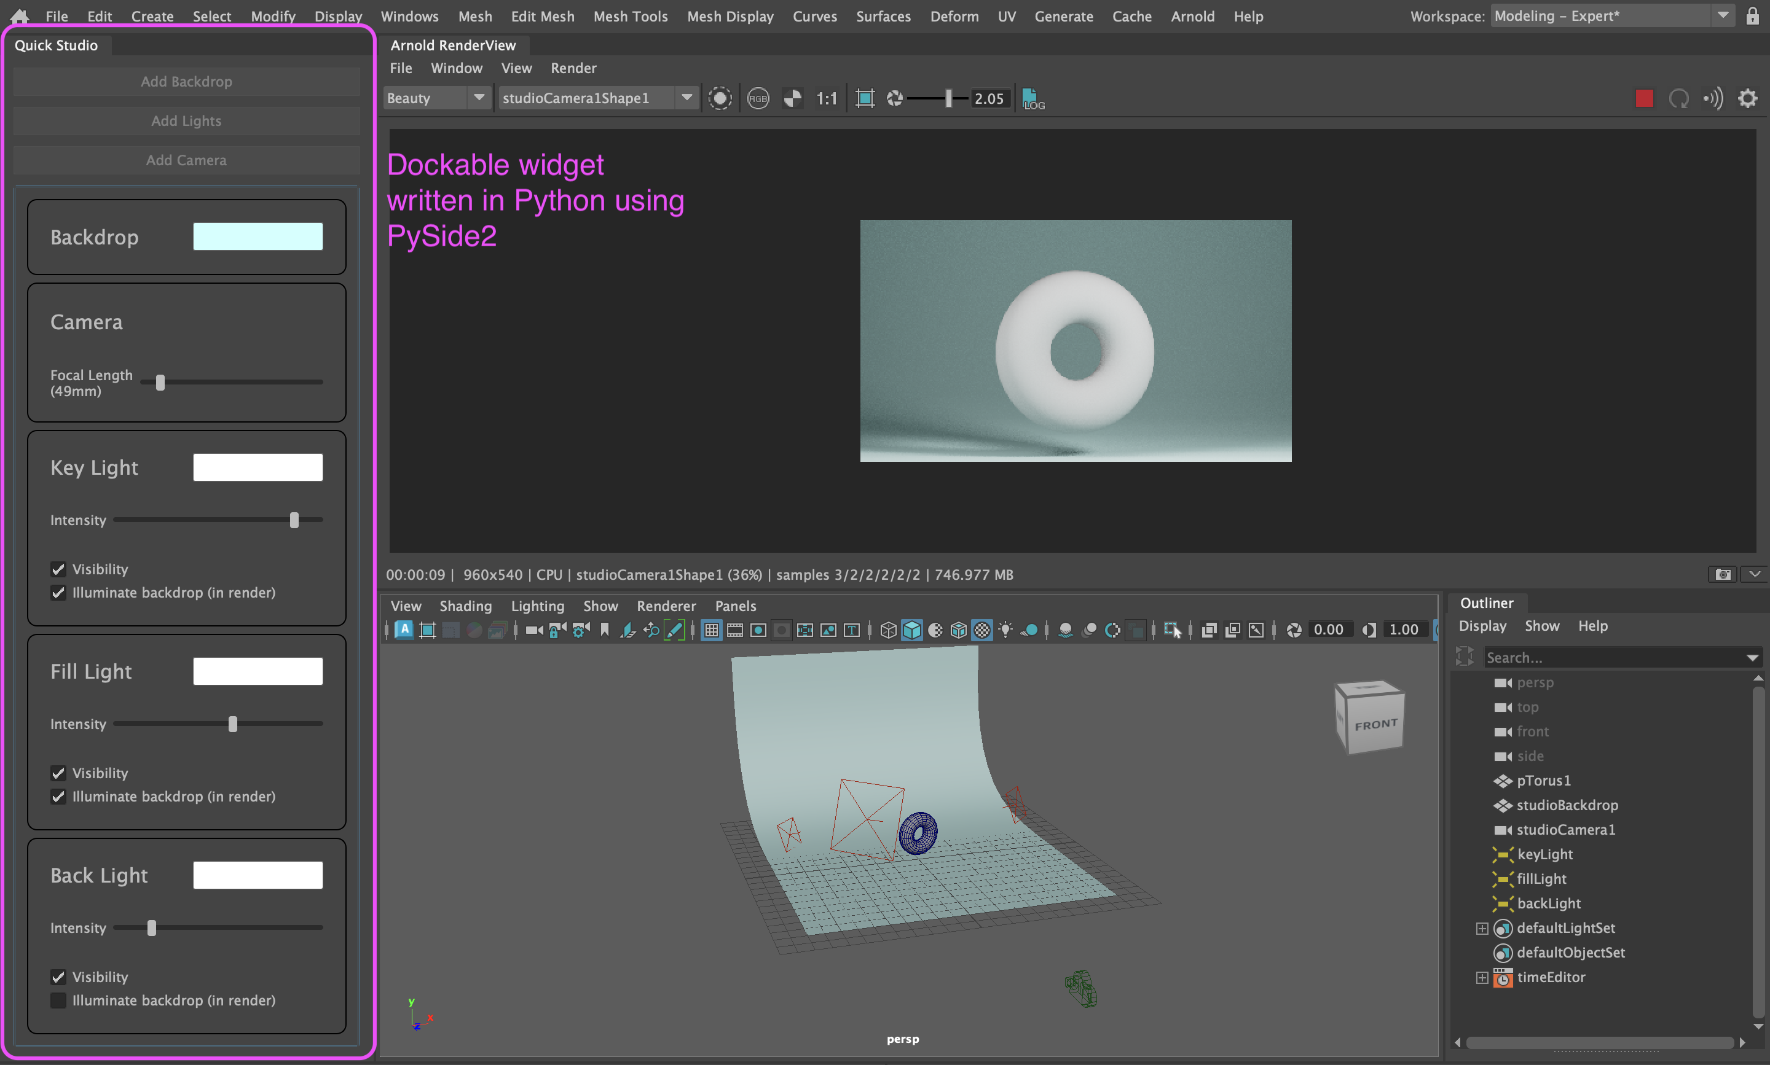The width and height of the screenshot is (1770, 1065).
Task: Click the light bulb icon to use all lights
Action: point(1007,630)
